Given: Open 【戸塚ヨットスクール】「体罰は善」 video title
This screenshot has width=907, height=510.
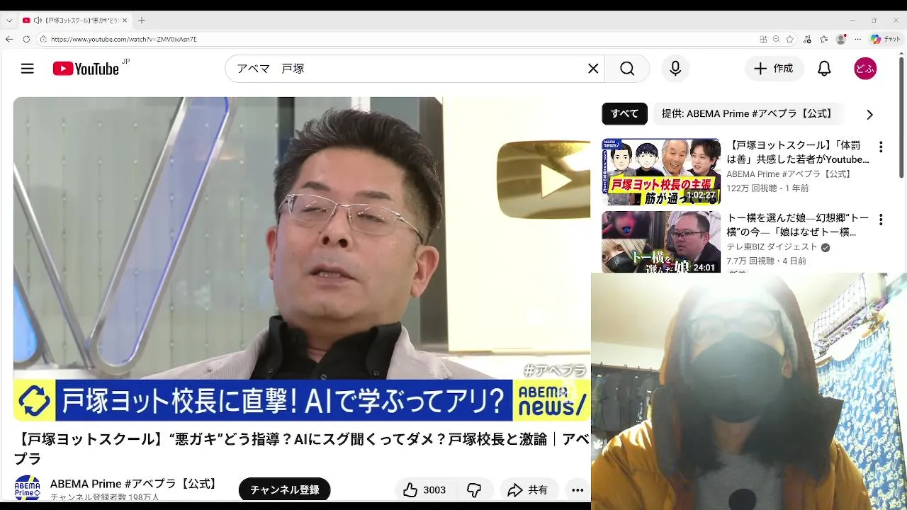Looking at the screenshot, I should pos(798,152).
